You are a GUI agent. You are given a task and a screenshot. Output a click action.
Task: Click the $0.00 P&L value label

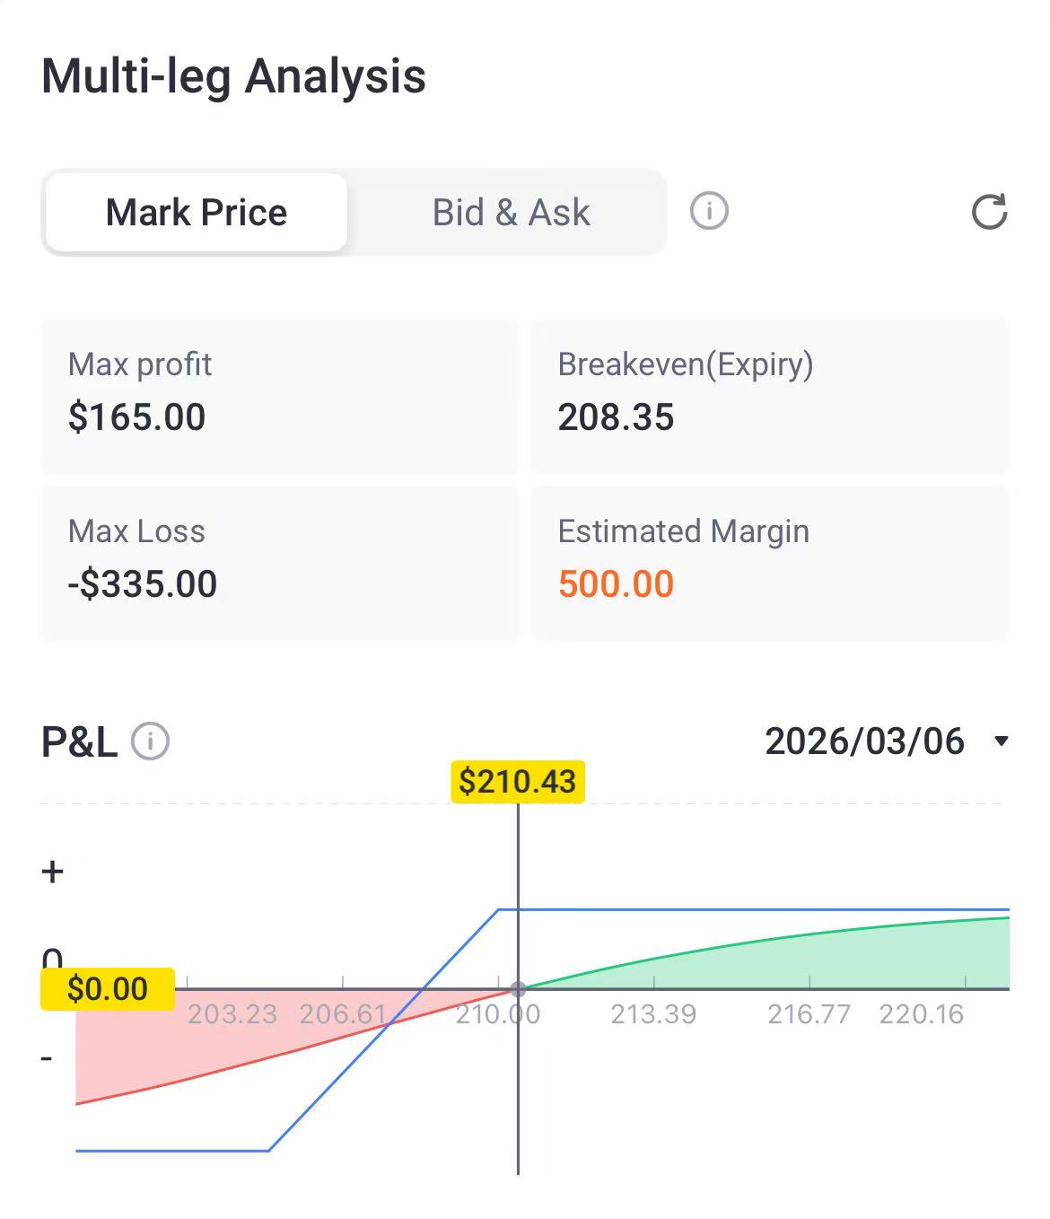click(x=108, y=988)
